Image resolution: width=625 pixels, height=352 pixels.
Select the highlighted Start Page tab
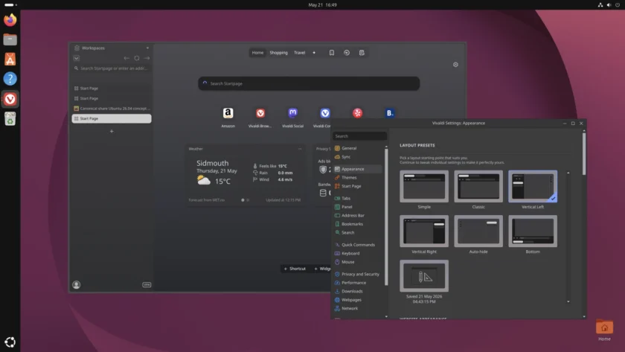pyautogui.click(x=112, y=118)
